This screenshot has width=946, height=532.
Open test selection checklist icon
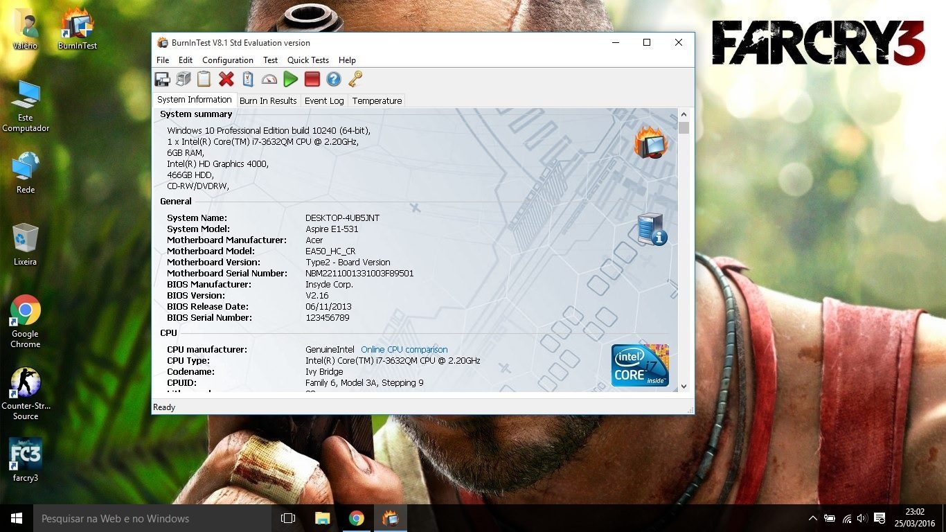tap(248, 79)
